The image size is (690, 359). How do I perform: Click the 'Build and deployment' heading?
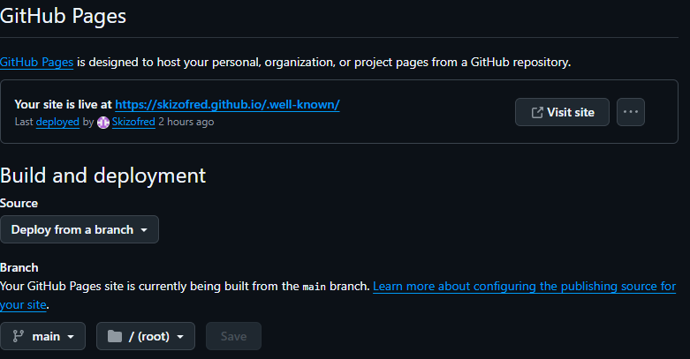click(103, 176)
